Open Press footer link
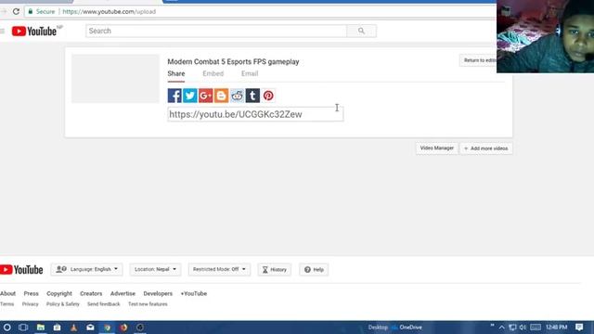The height and width of the screenshot is (334, 594). [x=31, y=293]
